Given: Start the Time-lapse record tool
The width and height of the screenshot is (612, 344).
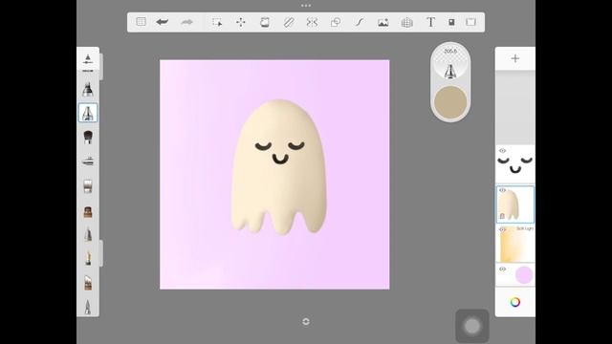Looking at the screenshot, I should pos(451,22).
